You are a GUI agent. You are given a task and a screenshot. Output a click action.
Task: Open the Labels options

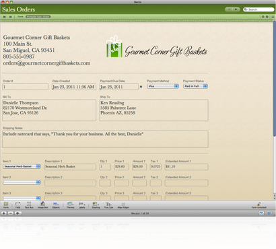(x=81, y=205)
